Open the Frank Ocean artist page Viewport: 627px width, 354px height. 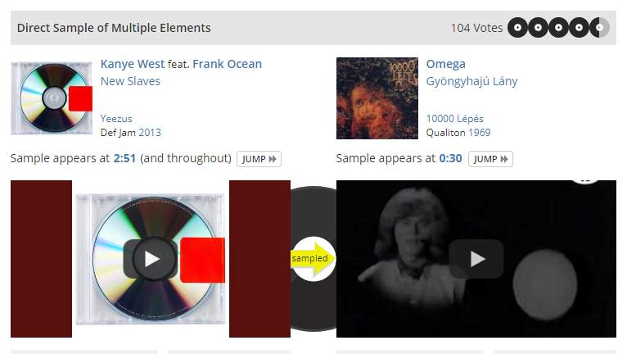coord(227,64)
